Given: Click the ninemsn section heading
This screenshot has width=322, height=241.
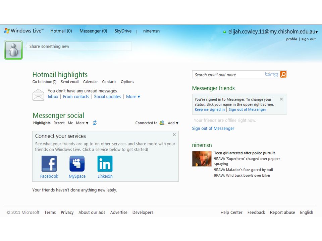Looking at the screenshot, I should (202, 145).
